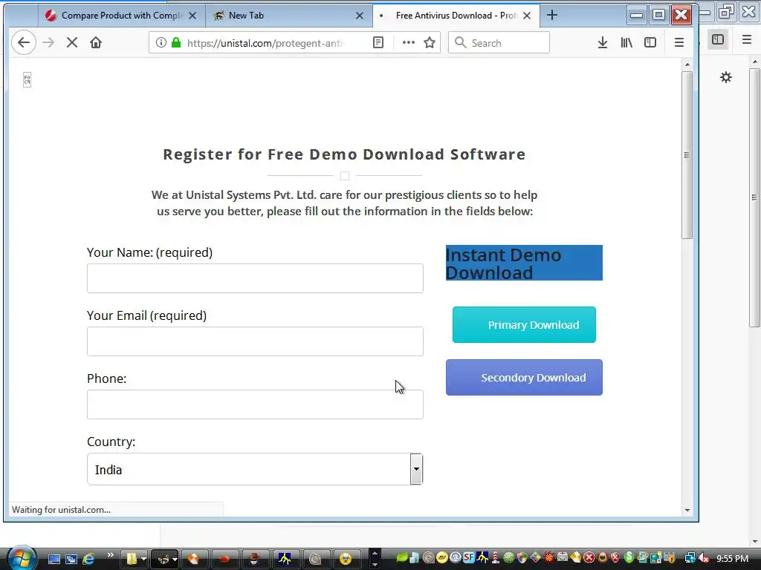Click the Primary Download button

click(524, 325)
